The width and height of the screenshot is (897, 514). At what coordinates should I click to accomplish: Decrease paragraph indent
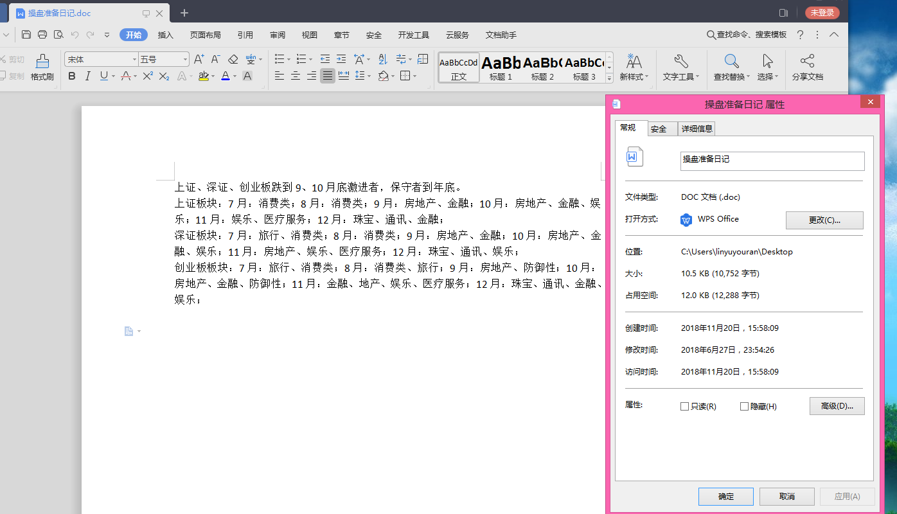click(325, 59)
